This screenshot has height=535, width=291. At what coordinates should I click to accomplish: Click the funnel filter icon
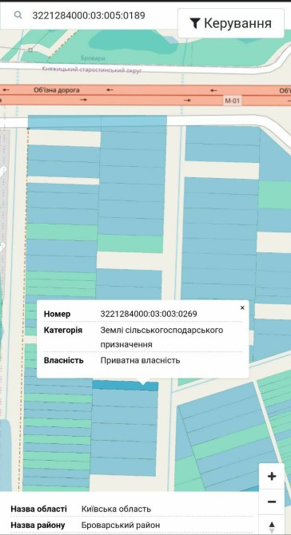[195, 23]
